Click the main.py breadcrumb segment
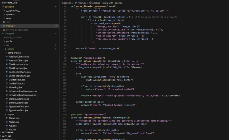Viewport: 229px width, 140px height. point(82,3)
